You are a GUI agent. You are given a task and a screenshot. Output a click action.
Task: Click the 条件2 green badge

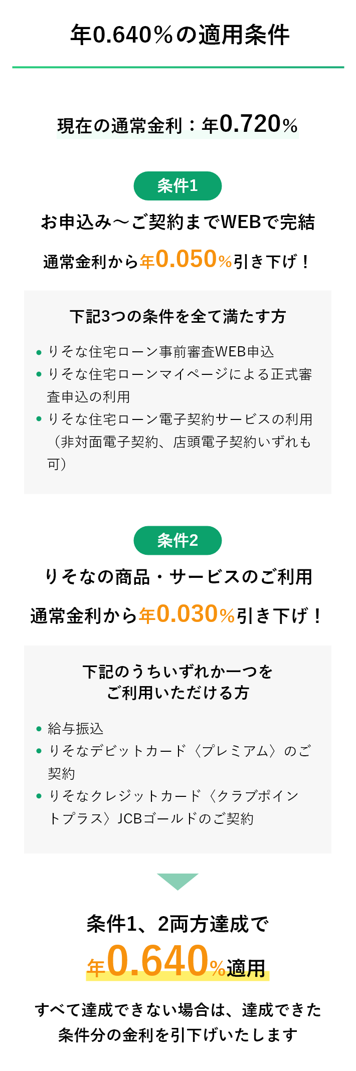point(177,540)
